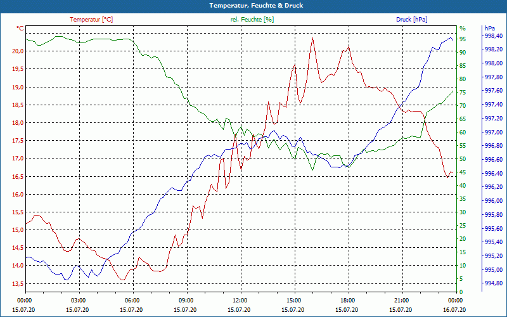Click temperature axis value 15,5
Viewport: 507px width, 317px height.
pos(18,212)
